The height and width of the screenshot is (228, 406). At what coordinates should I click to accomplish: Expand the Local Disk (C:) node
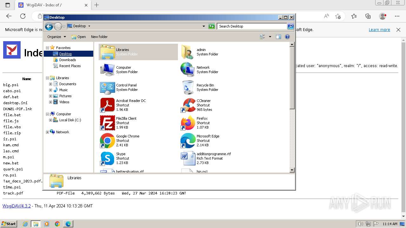51,120
